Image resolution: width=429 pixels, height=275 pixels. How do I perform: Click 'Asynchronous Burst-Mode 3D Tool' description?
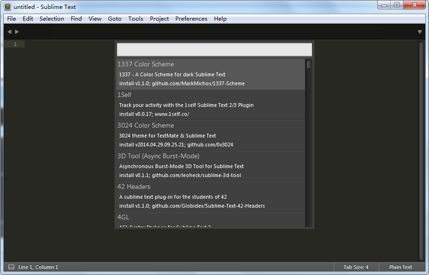(181, 166)
